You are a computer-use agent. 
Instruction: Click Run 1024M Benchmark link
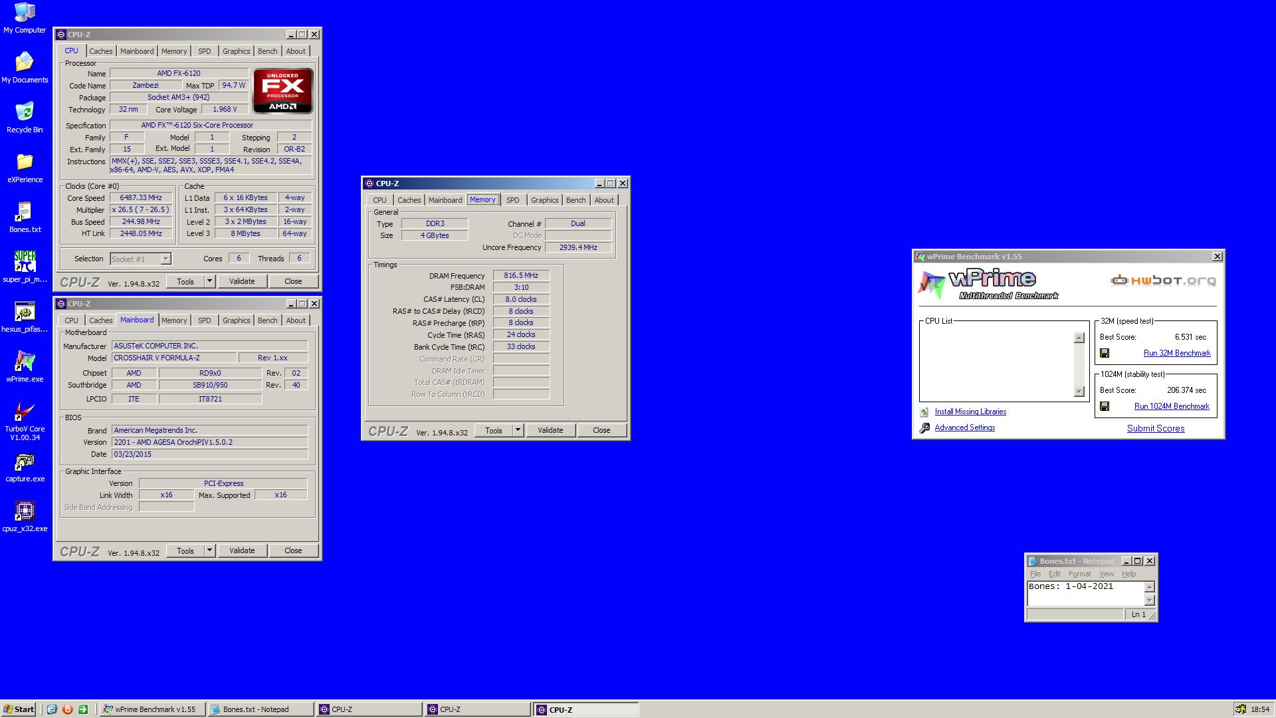pos(1172,406)
